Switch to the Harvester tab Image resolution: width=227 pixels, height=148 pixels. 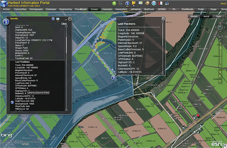[107, 9]
